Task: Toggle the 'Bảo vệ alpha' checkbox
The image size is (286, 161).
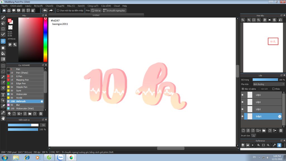Action: (x=243, y=89)
